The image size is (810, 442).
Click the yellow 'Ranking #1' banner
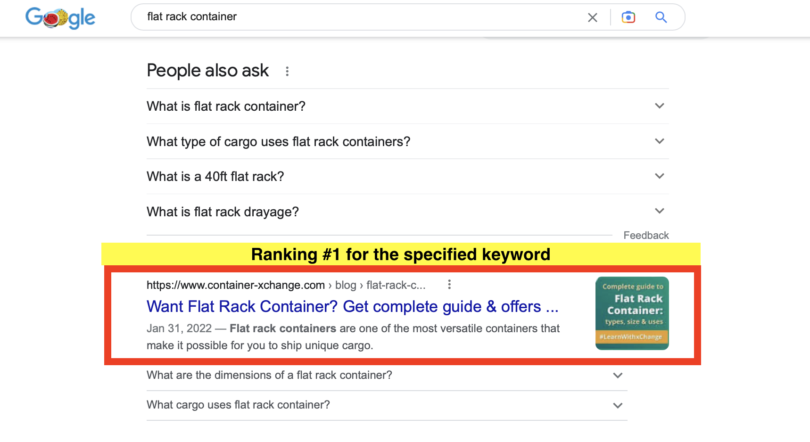[400, 254]
